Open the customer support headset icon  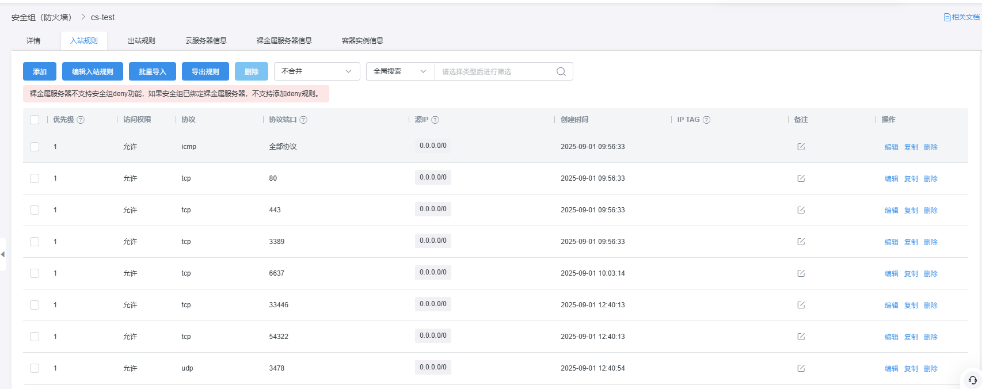click(x=972, y=380)
